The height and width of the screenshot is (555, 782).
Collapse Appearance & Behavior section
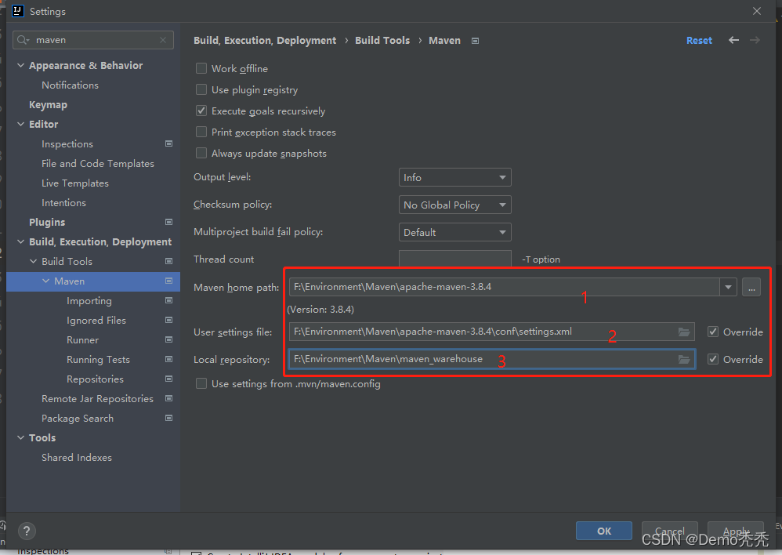[x=20, y=65]
